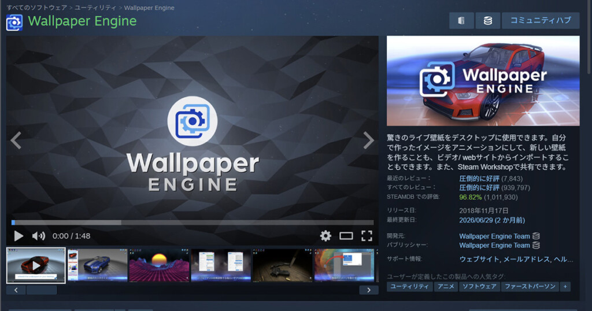Screen dimensions: 592x311
Task: Click the Wallpaper Engine page title
Action: click(x=82, y=21)
